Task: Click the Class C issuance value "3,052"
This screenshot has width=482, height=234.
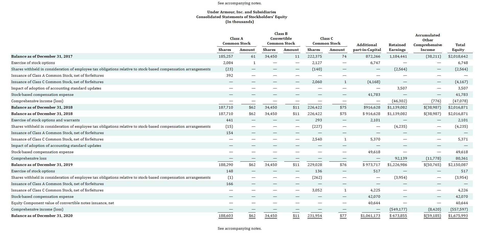Action: 317,190
